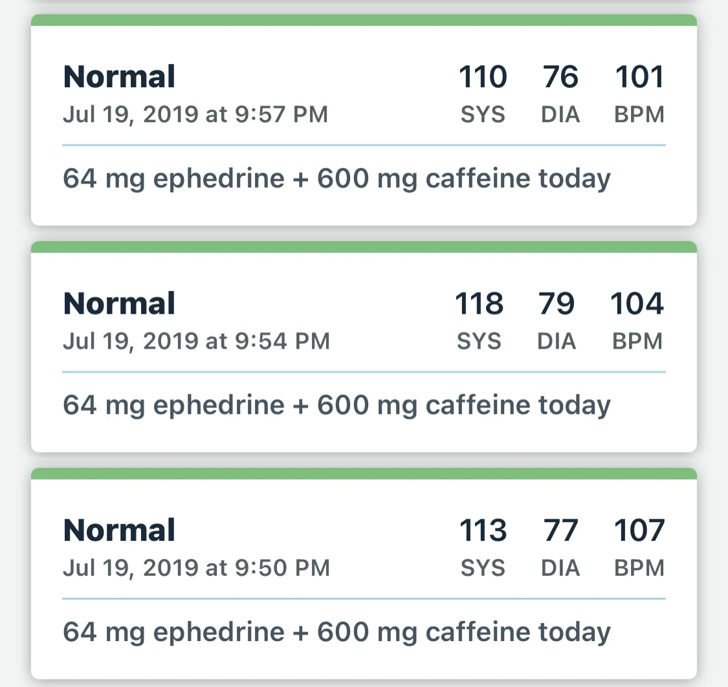Tap the 101 BPM heart rate

(x=639, y=77)
